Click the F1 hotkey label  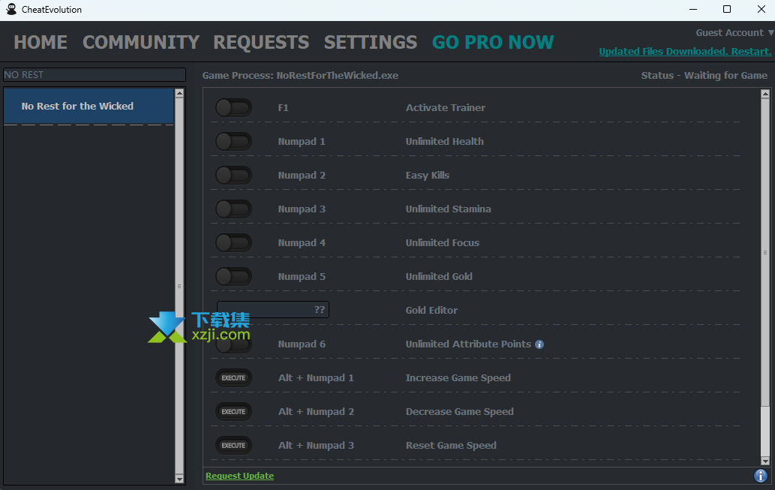tap(283, 108)
